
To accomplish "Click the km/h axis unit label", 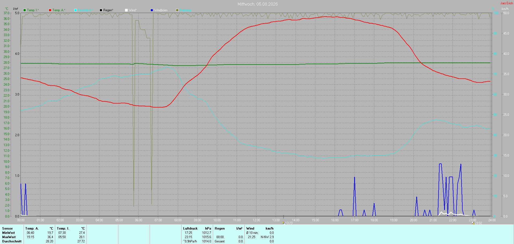I will [x=505, y=9].
